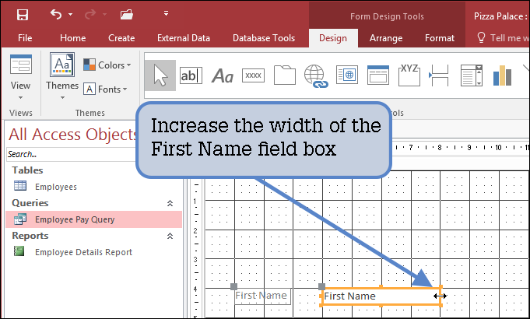Expand the Themes dropdown arrow
Screen dimensions: 530x319
62,98
